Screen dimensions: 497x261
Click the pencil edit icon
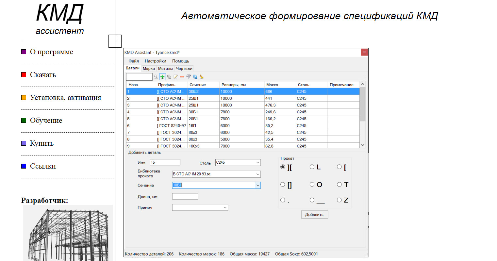(175, 77)
